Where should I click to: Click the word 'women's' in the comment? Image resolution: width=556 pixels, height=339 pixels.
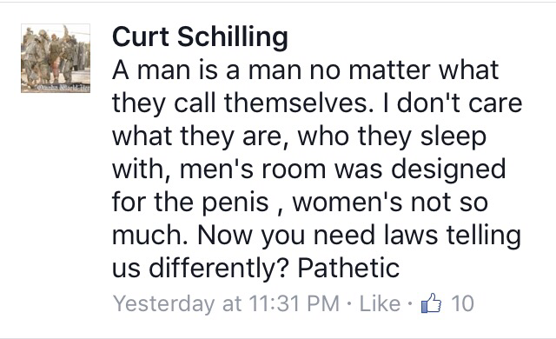pos(347,203)
